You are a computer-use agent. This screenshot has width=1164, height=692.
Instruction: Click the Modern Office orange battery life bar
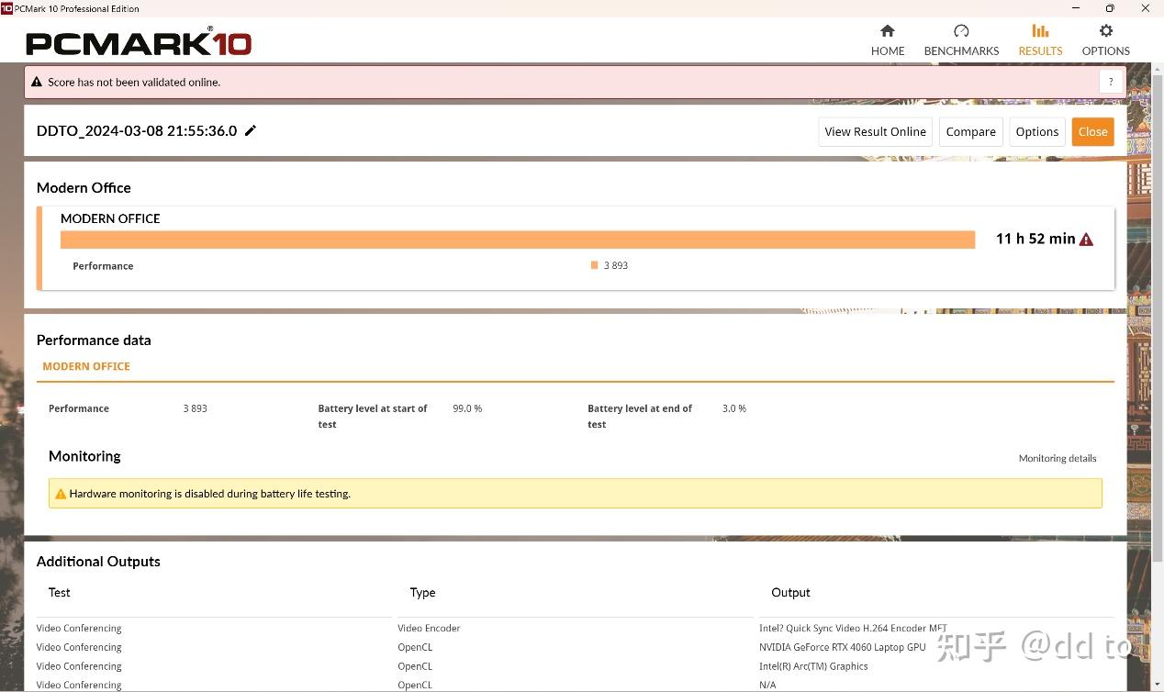point(518,240)
